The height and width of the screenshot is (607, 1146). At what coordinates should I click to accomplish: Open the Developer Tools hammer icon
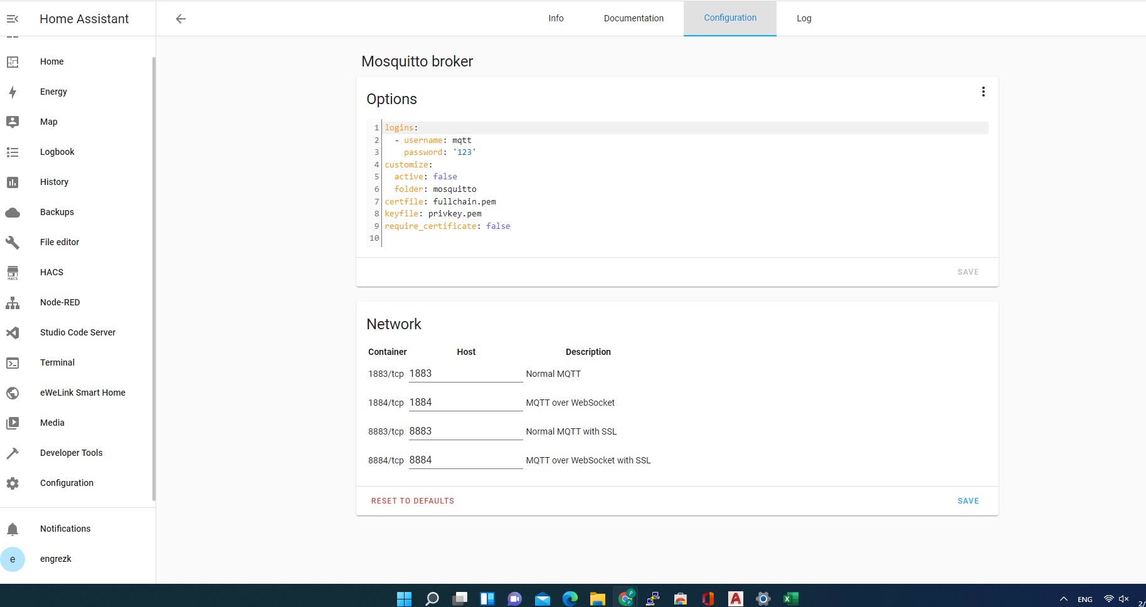tap(13, 453)
